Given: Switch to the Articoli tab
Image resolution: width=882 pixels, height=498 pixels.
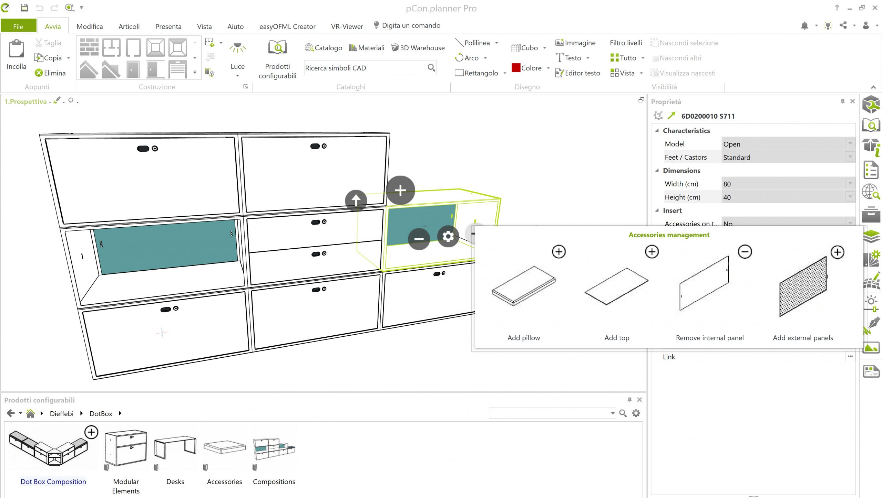Looking at the screenshot, I should tap(129, 26).
